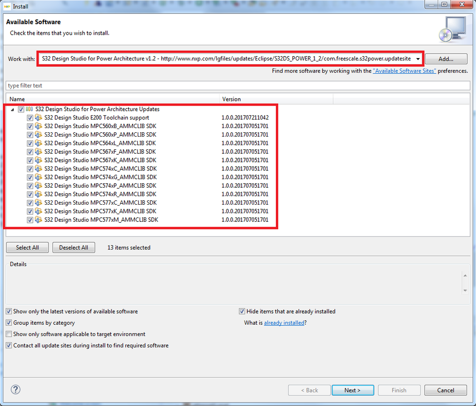The image size is (476, 406).
Task: Uncheck MPC574xP_AMMCLIB SDK checkbox
Action: click(x=30, y=186)
